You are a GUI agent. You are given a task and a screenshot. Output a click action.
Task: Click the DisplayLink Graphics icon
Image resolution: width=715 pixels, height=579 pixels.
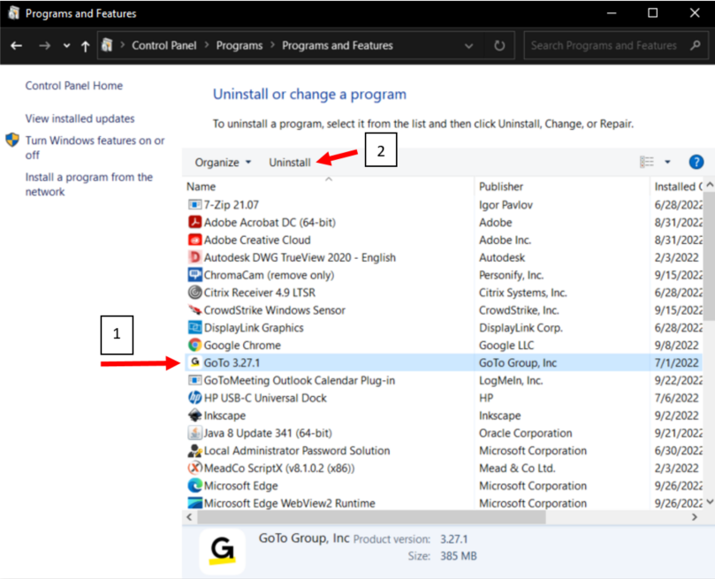(194, 328)
